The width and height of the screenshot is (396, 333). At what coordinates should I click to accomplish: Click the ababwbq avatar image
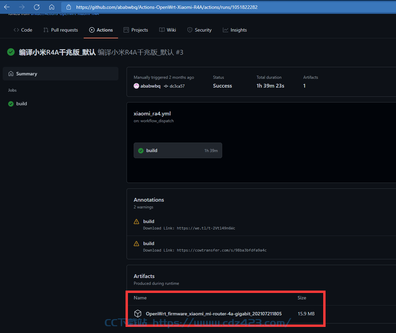[136, 86]
